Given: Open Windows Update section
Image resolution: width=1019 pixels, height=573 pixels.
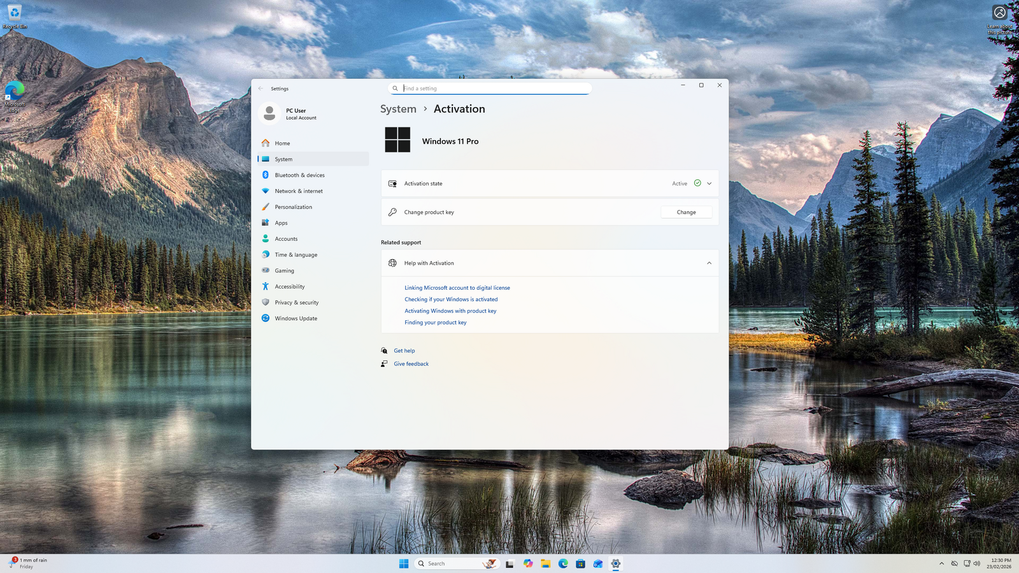Looking at the screenshot, I should [296, 318].
